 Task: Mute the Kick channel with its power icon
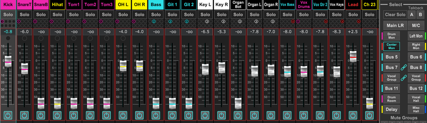tap(8, 115)
